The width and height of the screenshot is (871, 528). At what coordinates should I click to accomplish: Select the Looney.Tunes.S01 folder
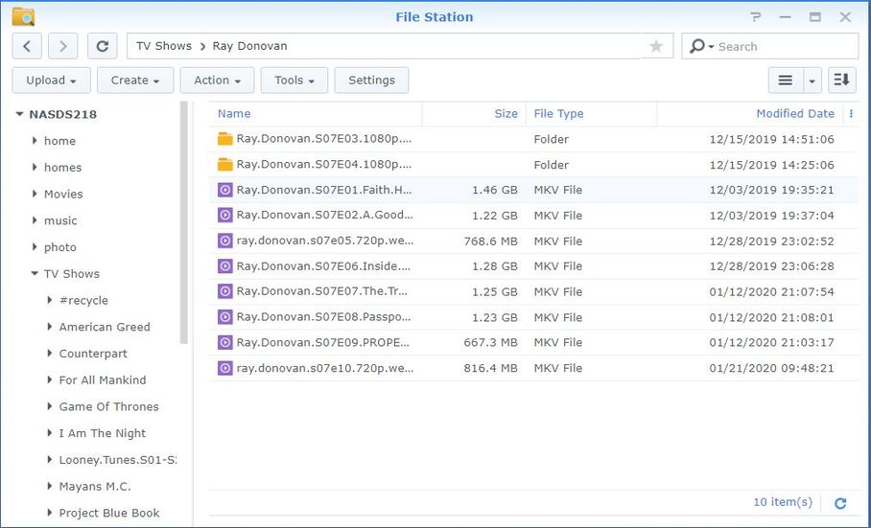click(x=118, y=460)
